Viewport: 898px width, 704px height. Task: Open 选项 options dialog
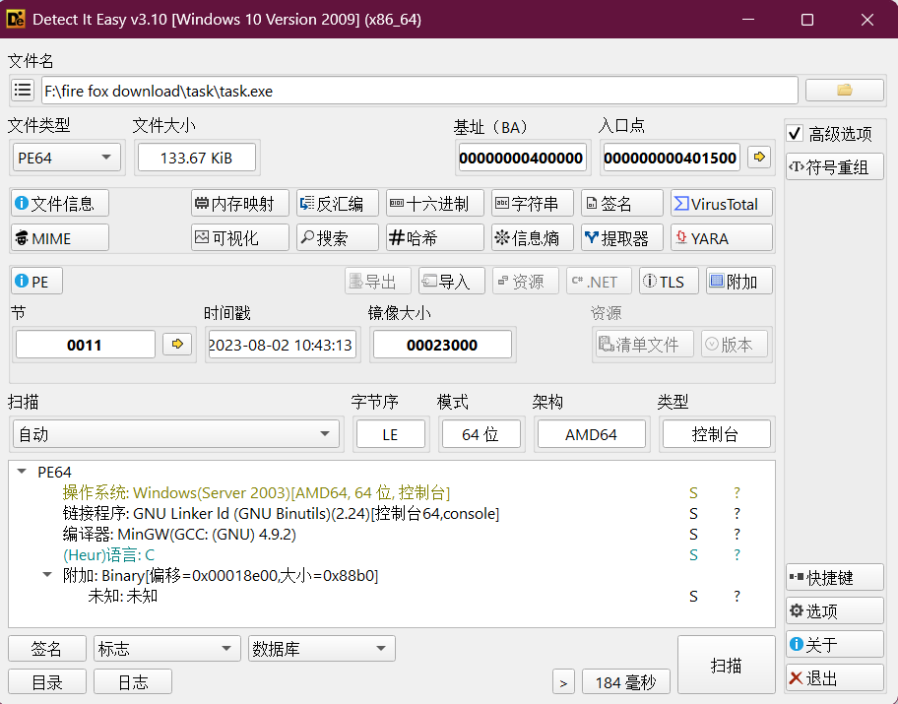click(x=834, y=610)
